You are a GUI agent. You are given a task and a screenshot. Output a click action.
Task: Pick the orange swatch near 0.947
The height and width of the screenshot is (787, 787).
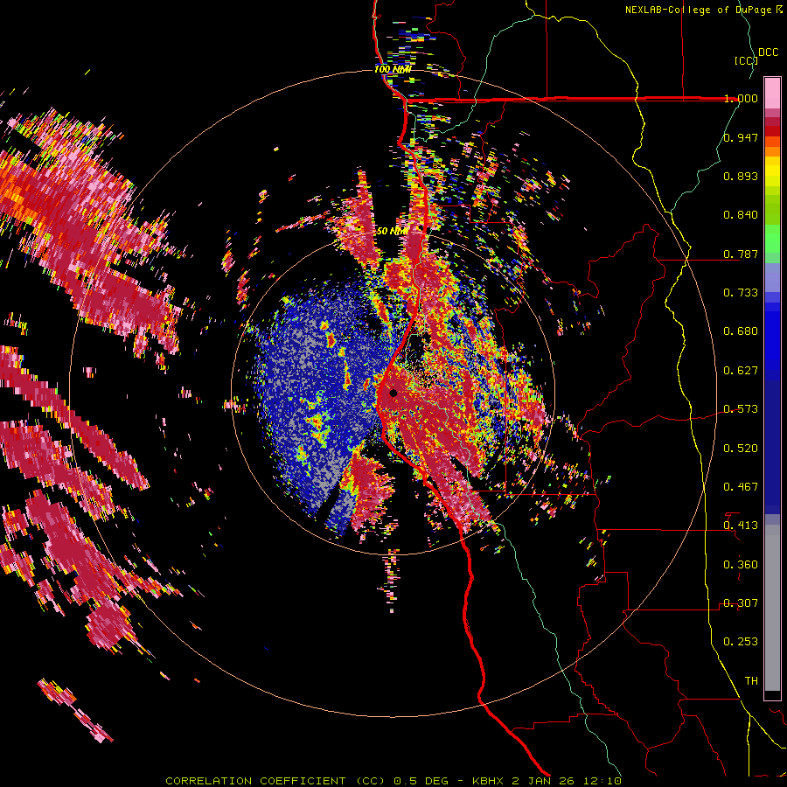pos(772,142)
